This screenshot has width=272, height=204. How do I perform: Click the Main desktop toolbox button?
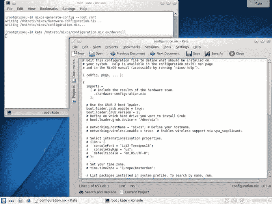[x=258, y=4]
